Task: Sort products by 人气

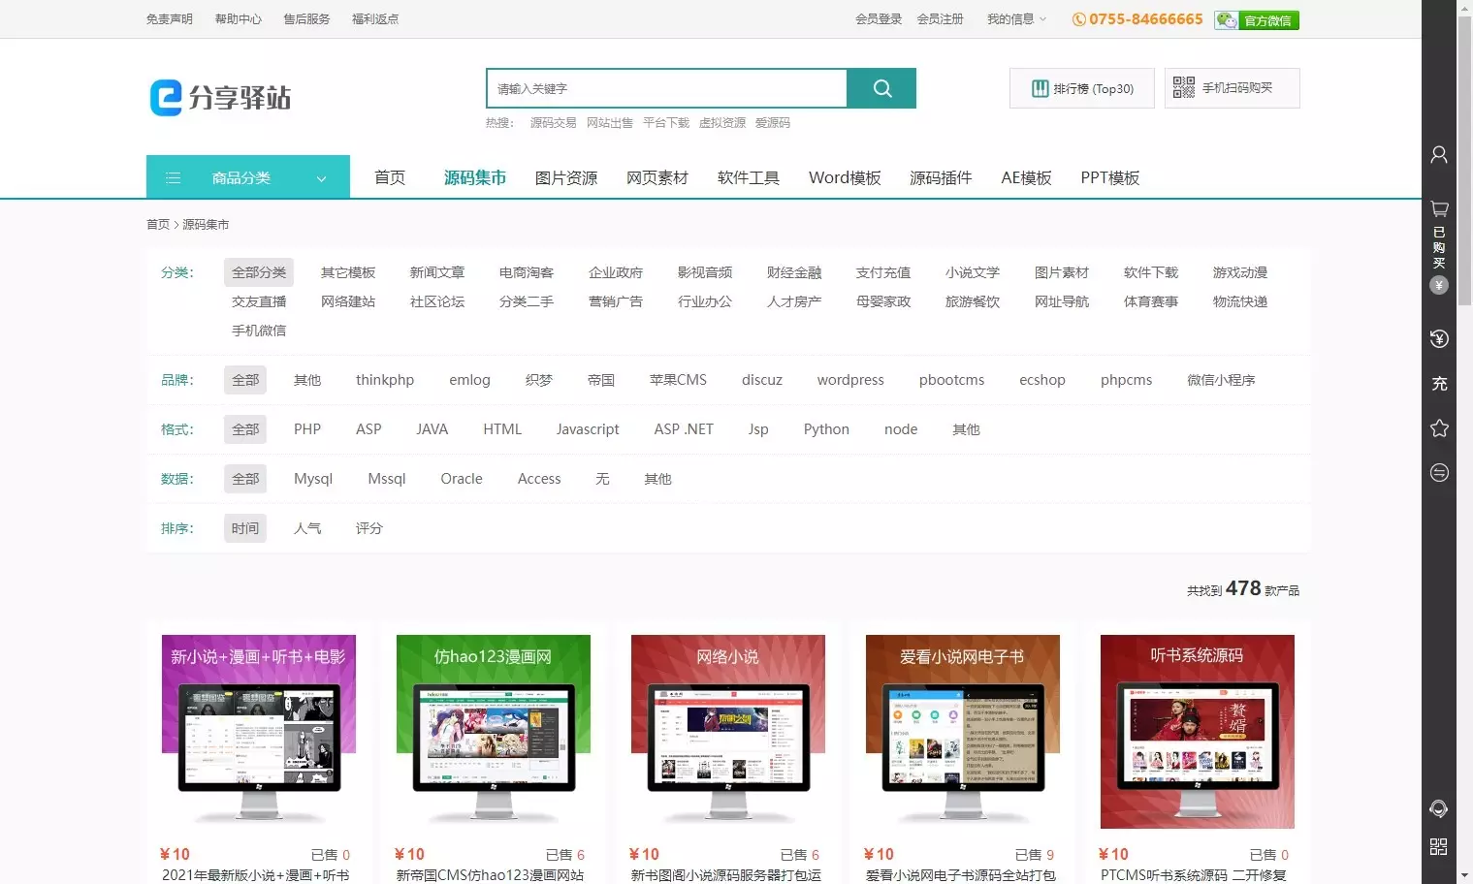Action: click(307, 528)
